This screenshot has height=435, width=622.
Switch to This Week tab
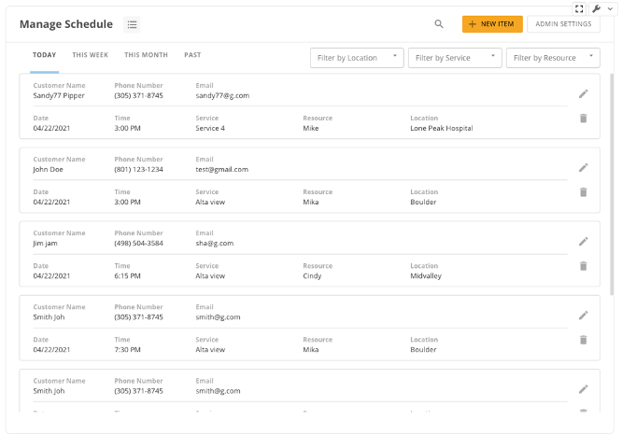90,55
